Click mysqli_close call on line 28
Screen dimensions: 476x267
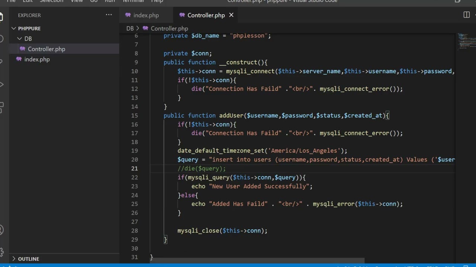198,231
